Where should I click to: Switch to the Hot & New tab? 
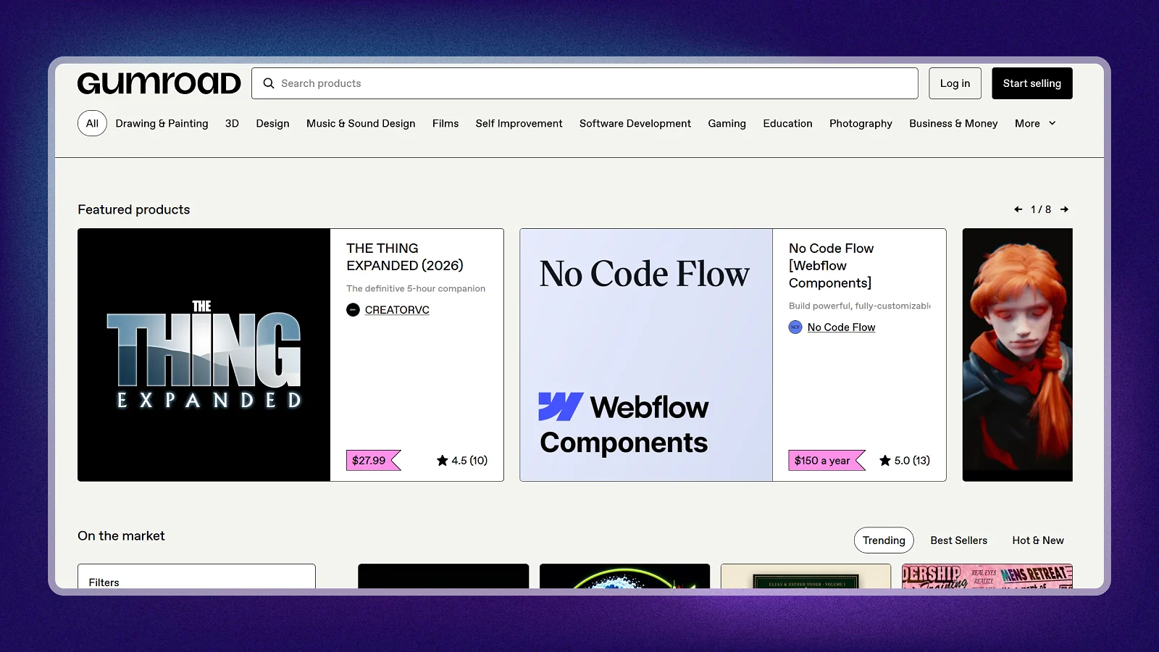pyautogui.click(x=1037, y=540)
